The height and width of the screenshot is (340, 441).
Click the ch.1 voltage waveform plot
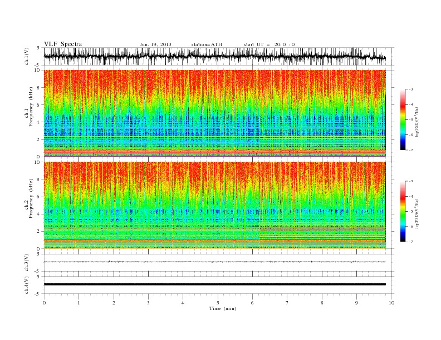coord(219,56)
